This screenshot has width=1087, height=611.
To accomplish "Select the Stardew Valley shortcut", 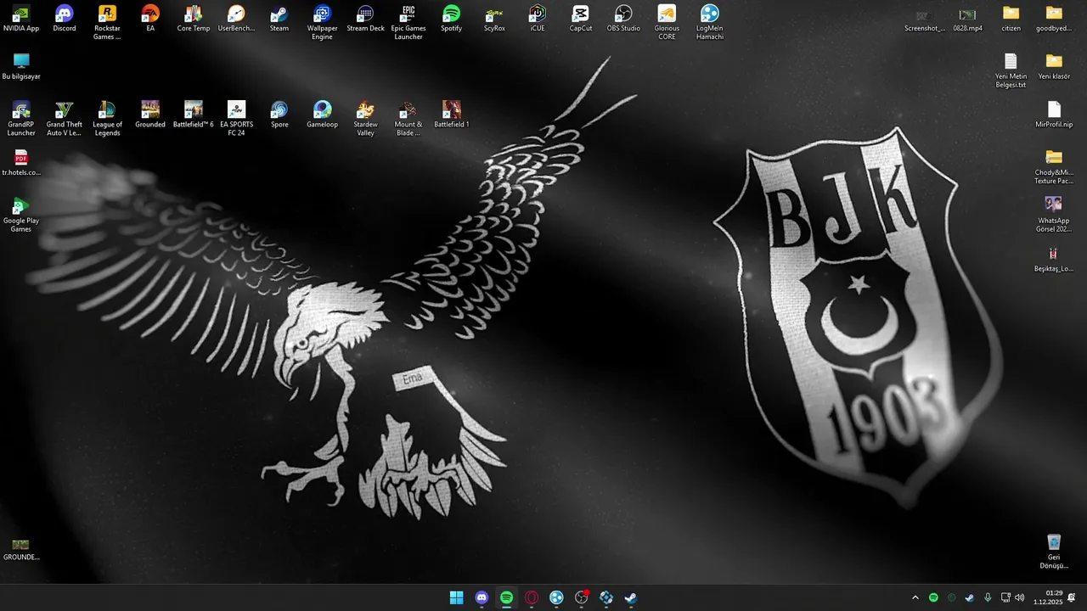I will click(365, 119).
